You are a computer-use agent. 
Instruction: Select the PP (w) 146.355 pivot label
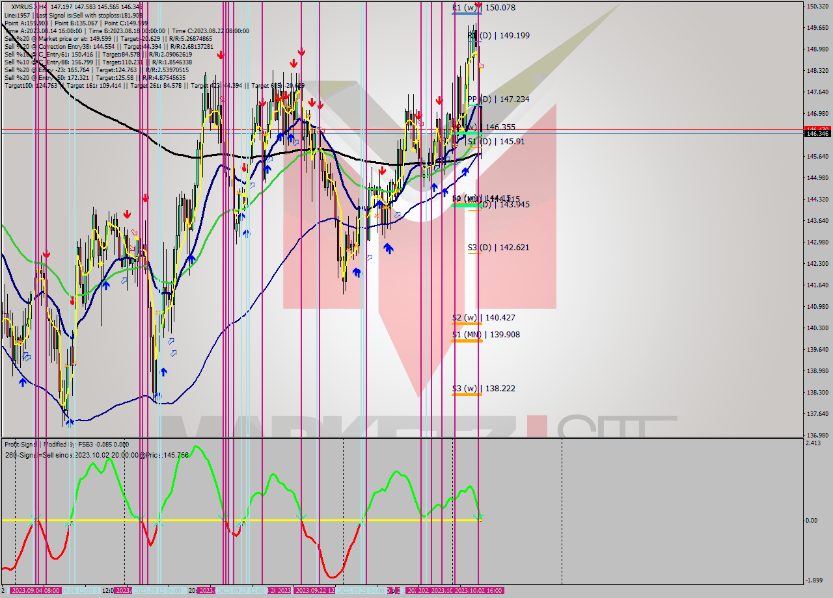(x=484, y=127)
